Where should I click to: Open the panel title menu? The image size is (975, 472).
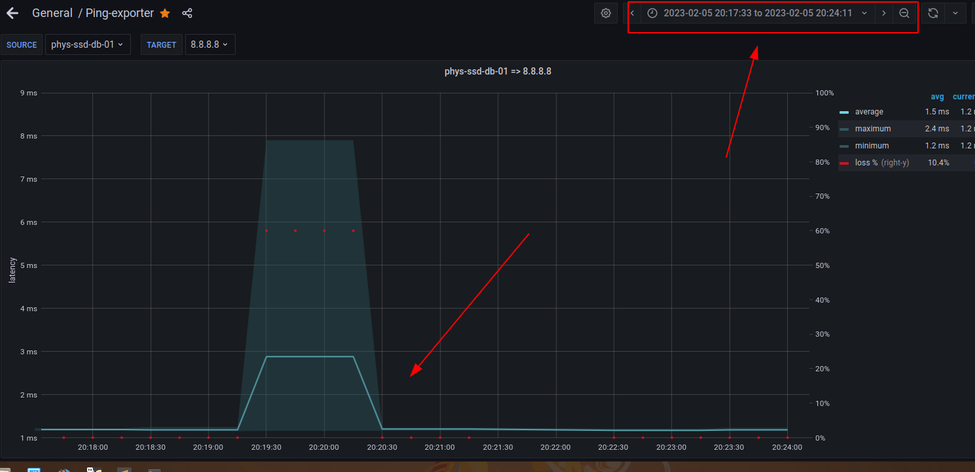[498, 71]
